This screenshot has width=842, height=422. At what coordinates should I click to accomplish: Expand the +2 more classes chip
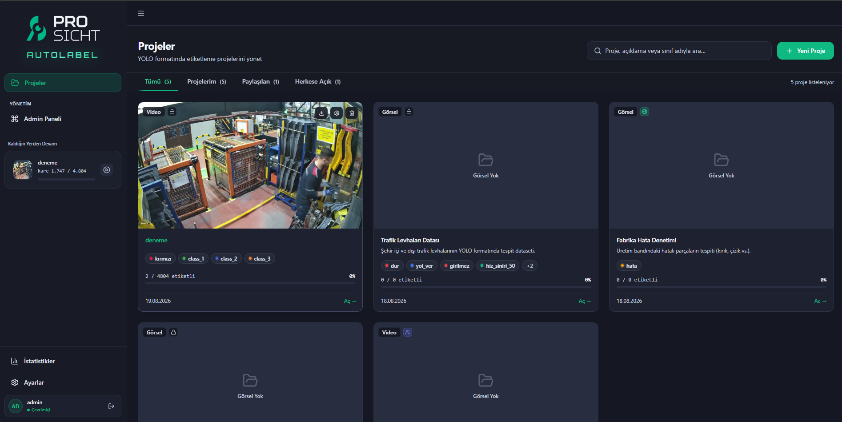(x=529, y=265)
